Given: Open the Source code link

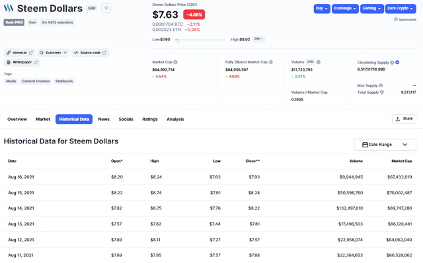Looking at the screenshot, I should pos(90,53).
